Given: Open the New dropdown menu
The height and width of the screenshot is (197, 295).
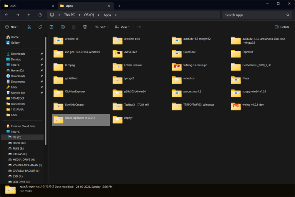Looking at the screenshot, I should pos(12,27).
